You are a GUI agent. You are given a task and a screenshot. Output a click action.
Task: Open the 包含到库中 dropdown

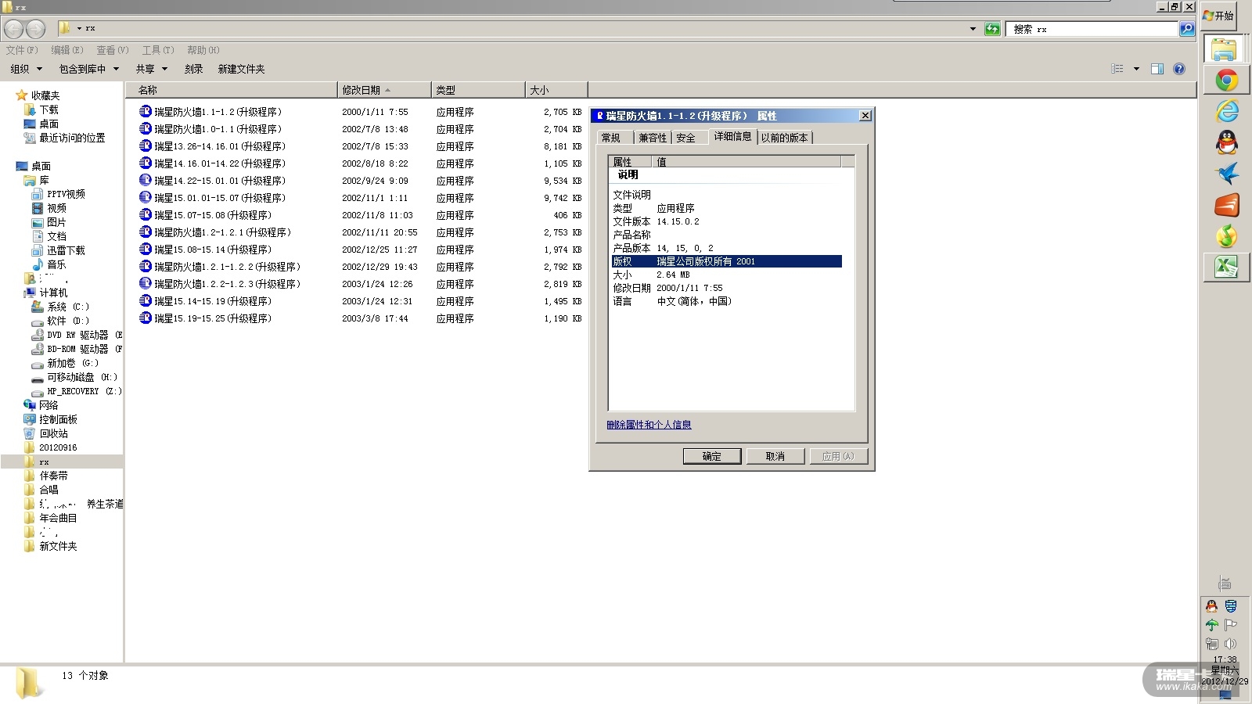[x=89, y=69]
